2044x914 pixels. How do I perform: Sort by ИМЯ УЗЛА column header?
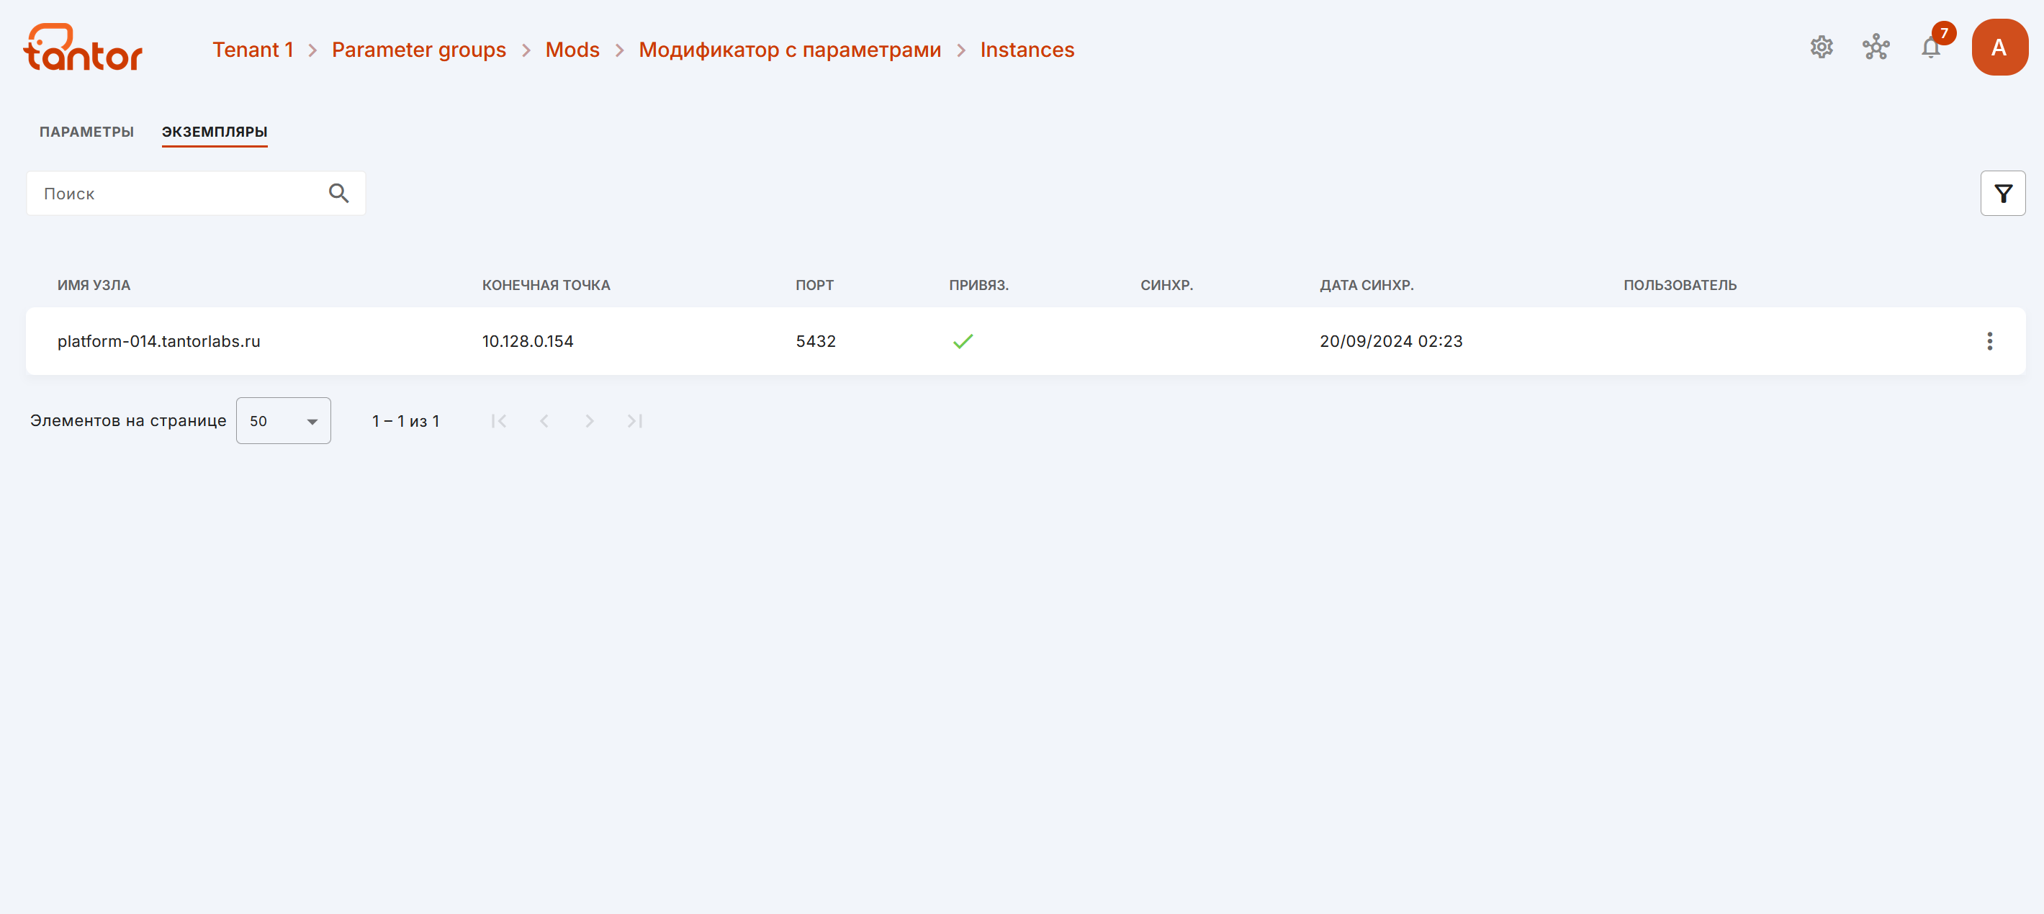94,285
